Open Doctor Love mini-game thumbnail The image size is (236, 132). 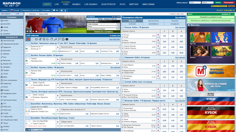(x=221, y=38)
